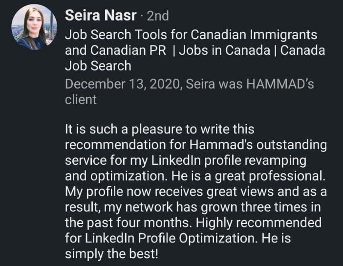Click the December 13, 2020 date text

pos(123,84)
